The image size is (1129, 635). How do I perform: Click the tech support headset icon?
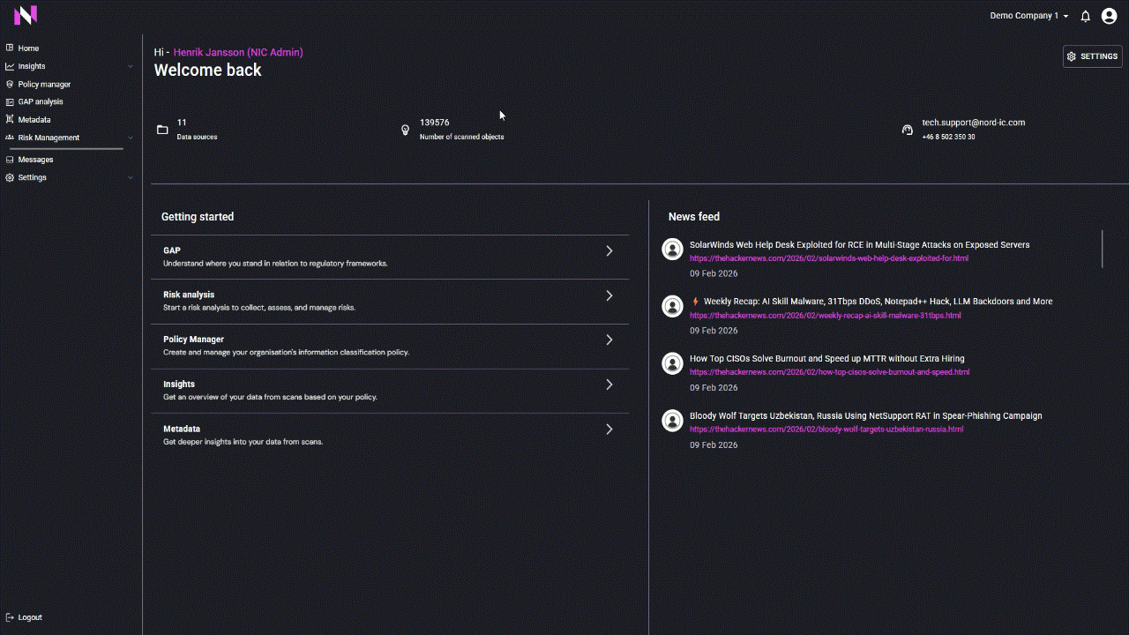[x=908, y=130]
